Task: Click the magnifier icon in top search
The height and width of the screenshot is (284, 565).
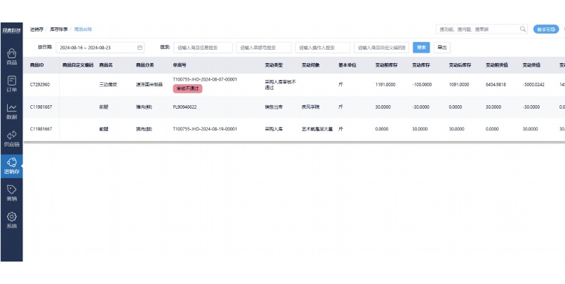Action: pyautogui.click(x=522, y=29)
